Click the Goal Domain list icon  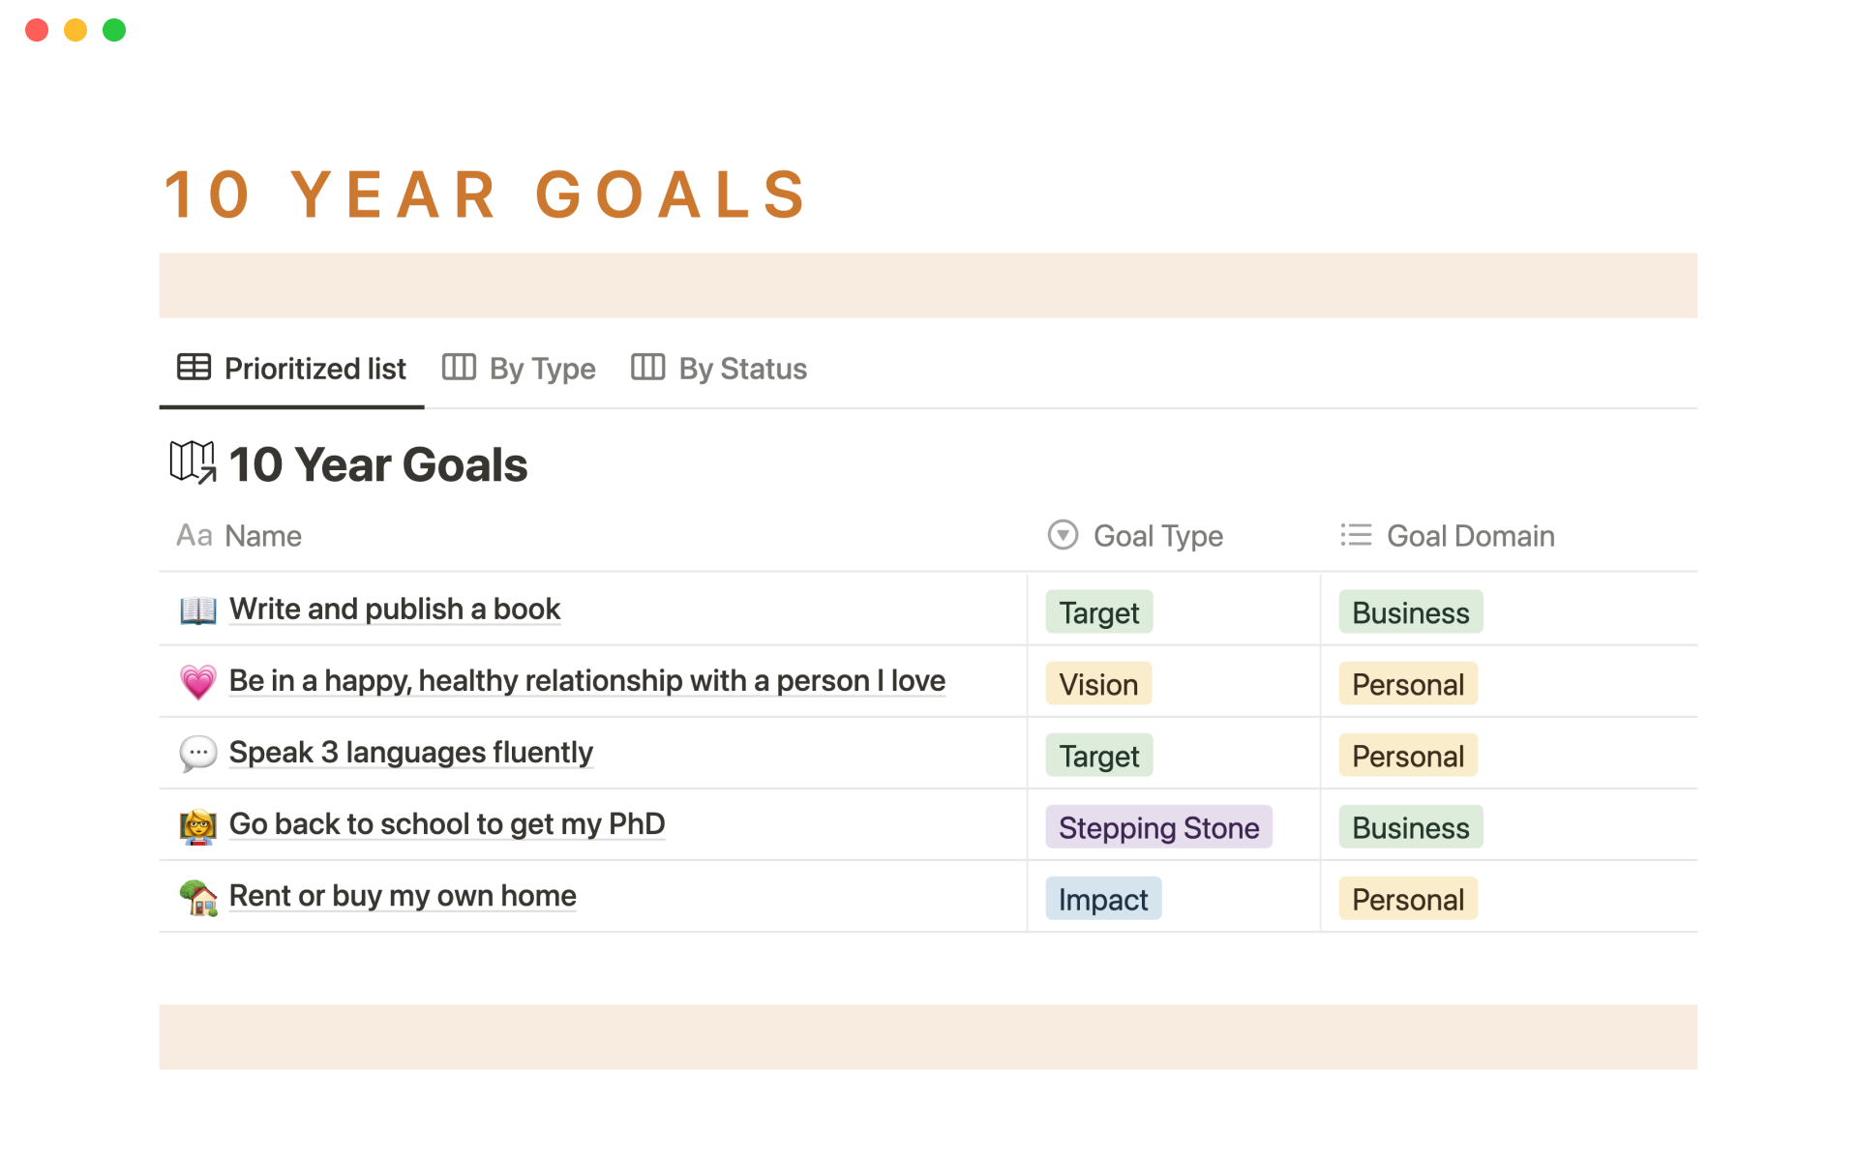[1356, 535]
